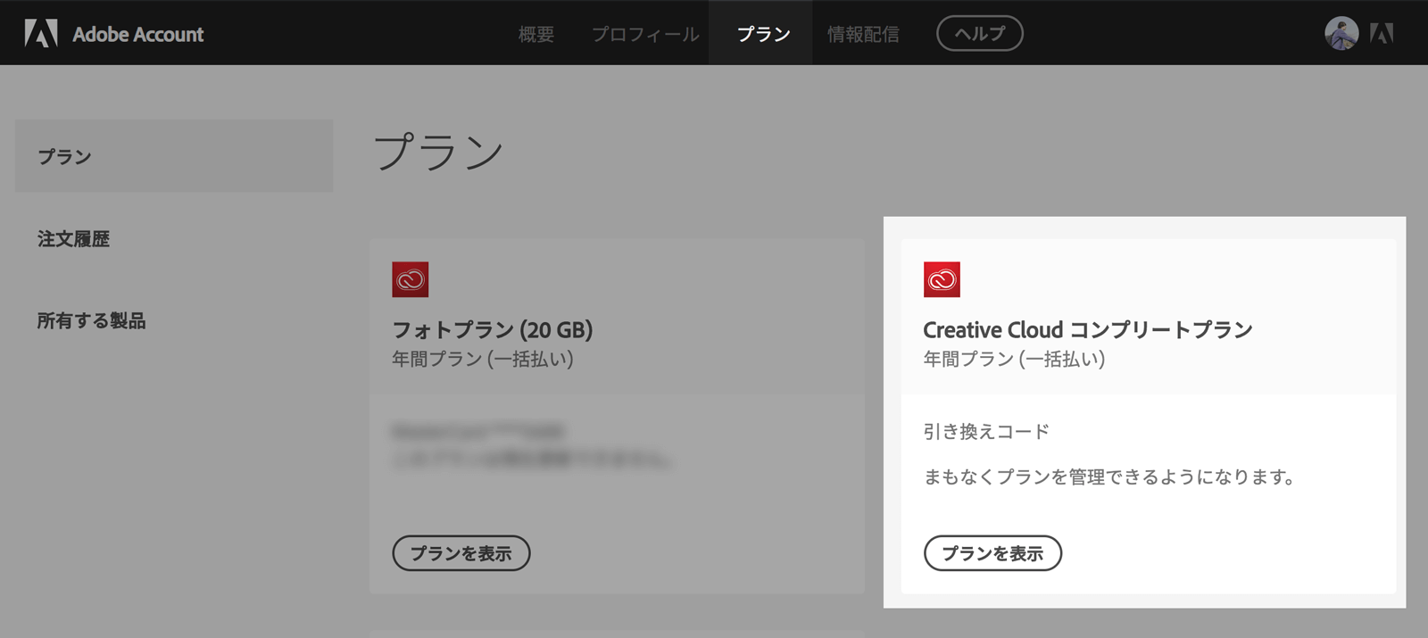Click まもなくプランを管理できるようになります text
The image size is (1428, 638).
[1108, 477]
